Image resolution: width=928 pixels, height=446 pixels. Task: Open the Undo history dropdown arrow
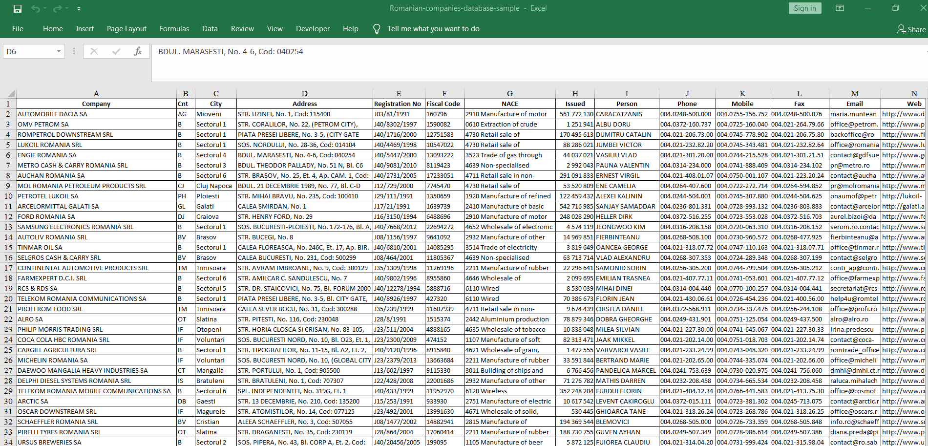[44, 8]
